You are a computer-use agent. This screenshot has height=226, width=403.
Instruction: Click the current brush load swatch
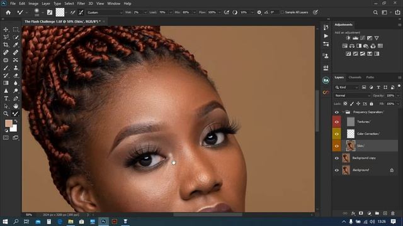pyautogui.click(x=60, y=13)
